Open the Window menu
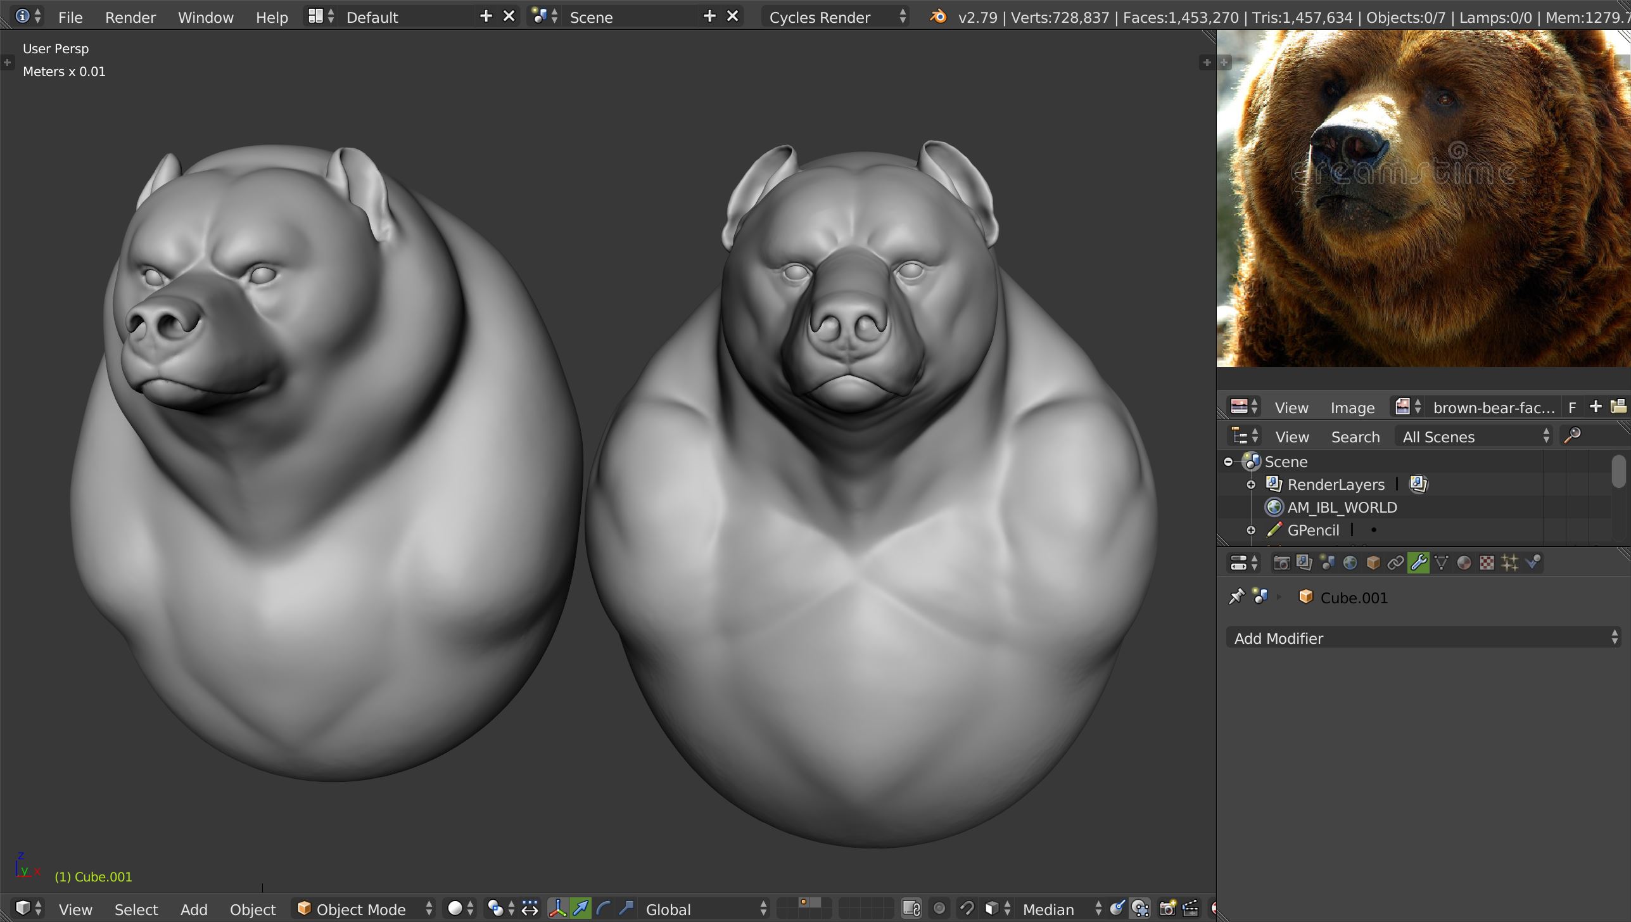This screenshot has height=922, width=1631. 206,17
